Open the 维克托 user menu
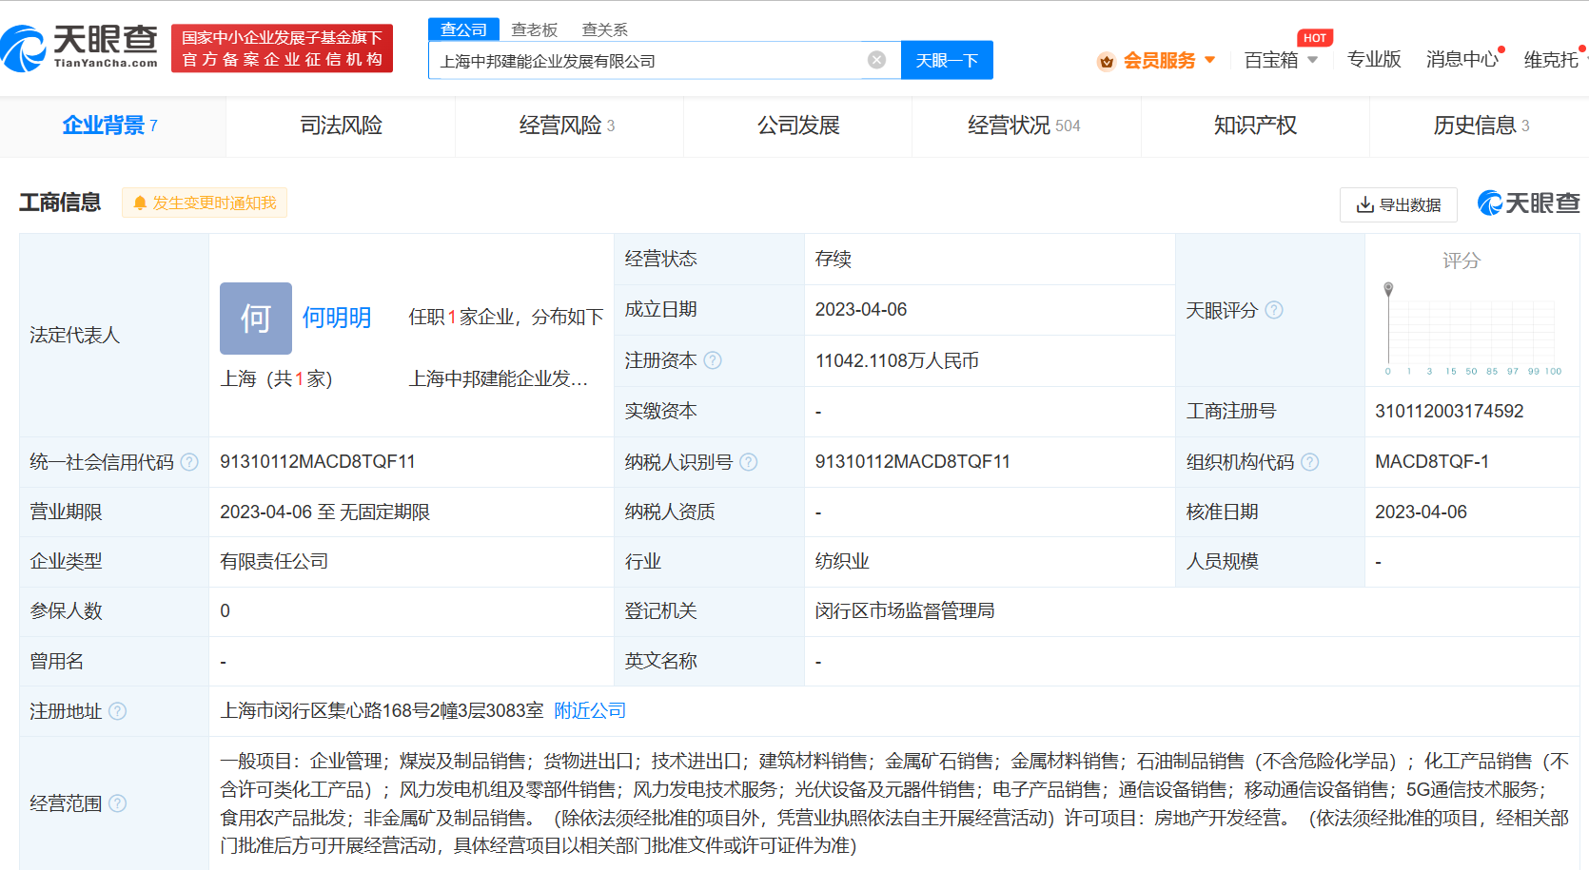Screen dimensions: 1589x870 click(1552, 60)
